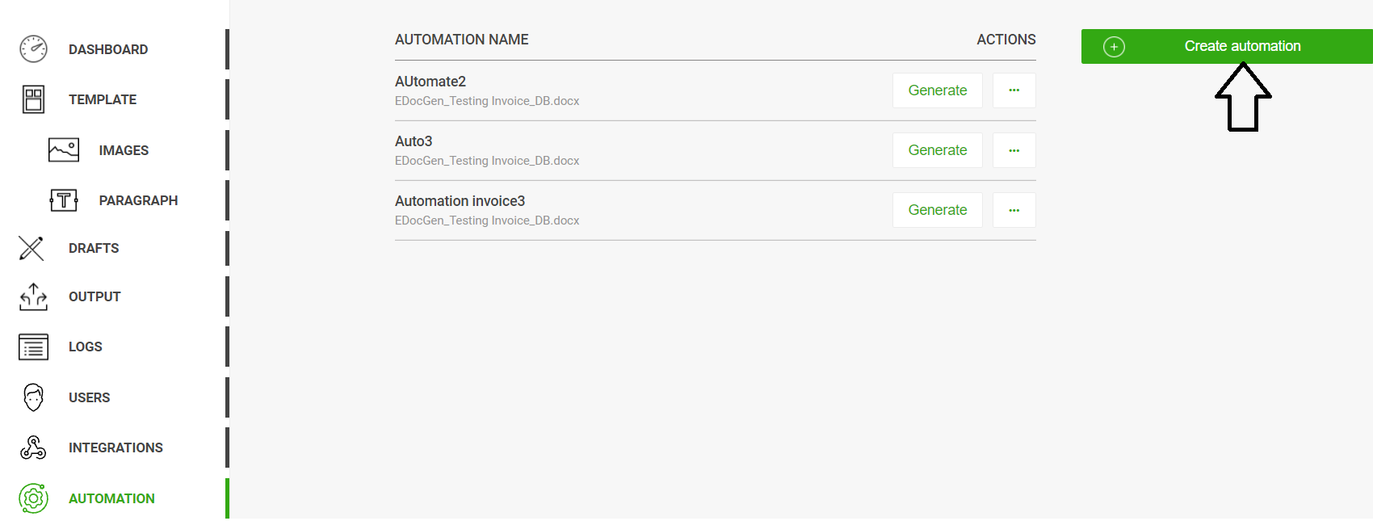This screenshot has width=1373, height=521.
Task: Click the Template document icon
Action: (32, 99)
